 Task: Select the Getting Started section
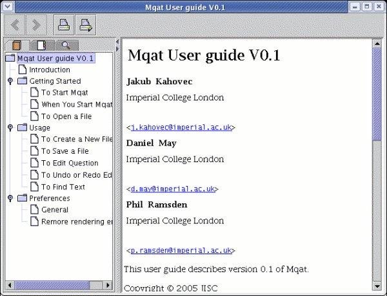pyautogui.click(x=55, y=81)
